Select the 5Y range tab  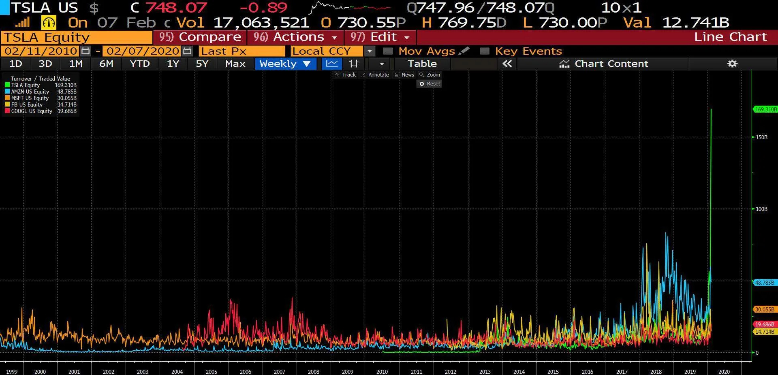click(x=202, y=64)
